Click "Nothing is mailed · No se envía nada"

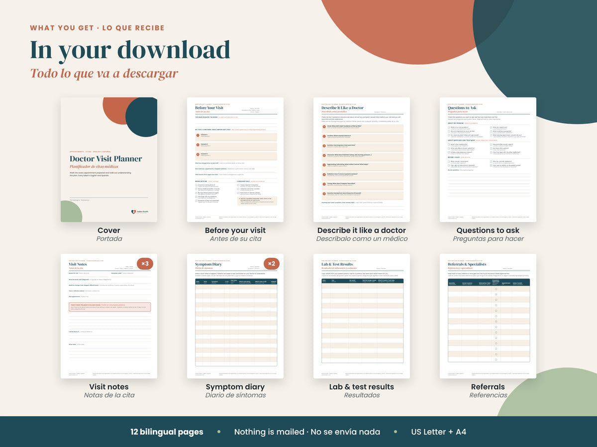[307, 432]
